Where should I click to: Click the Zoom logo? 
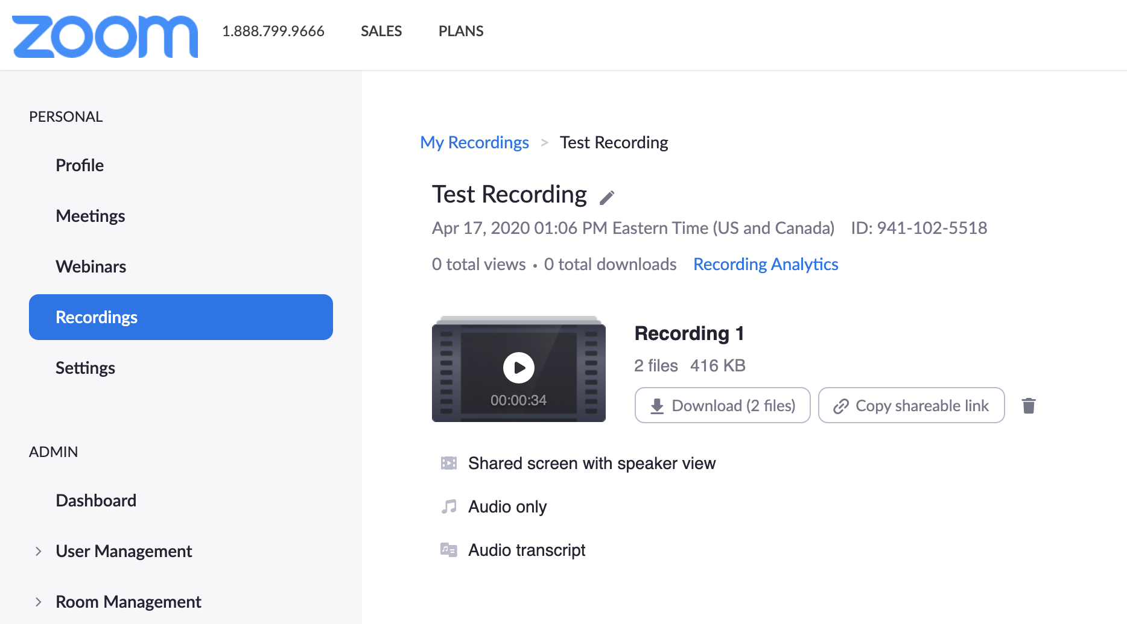tap(105, 36)
